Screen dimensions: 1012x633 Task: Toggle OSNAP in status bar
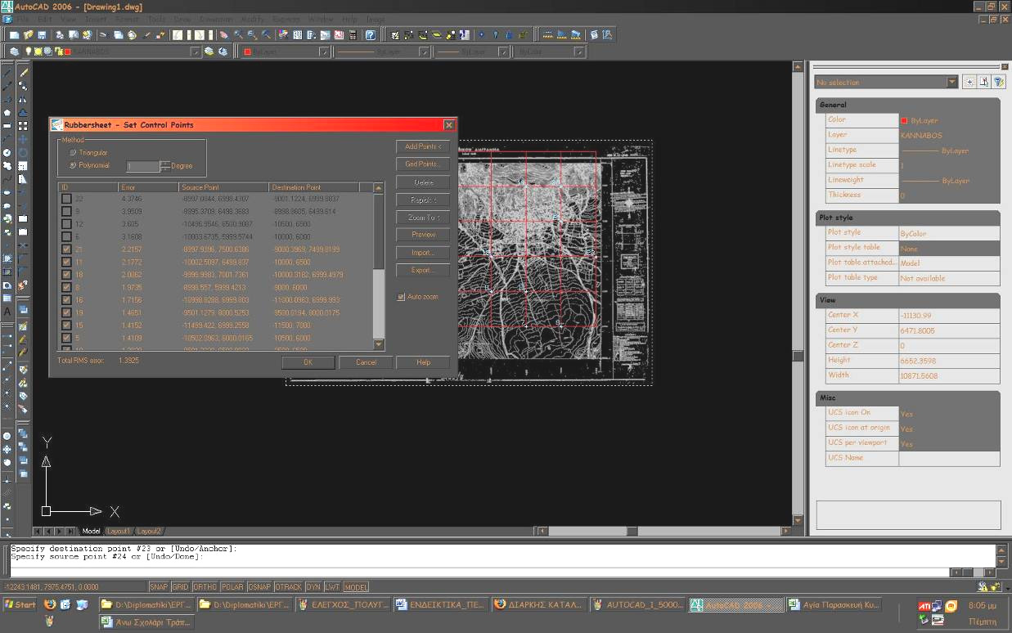click(x=259, y=586)
